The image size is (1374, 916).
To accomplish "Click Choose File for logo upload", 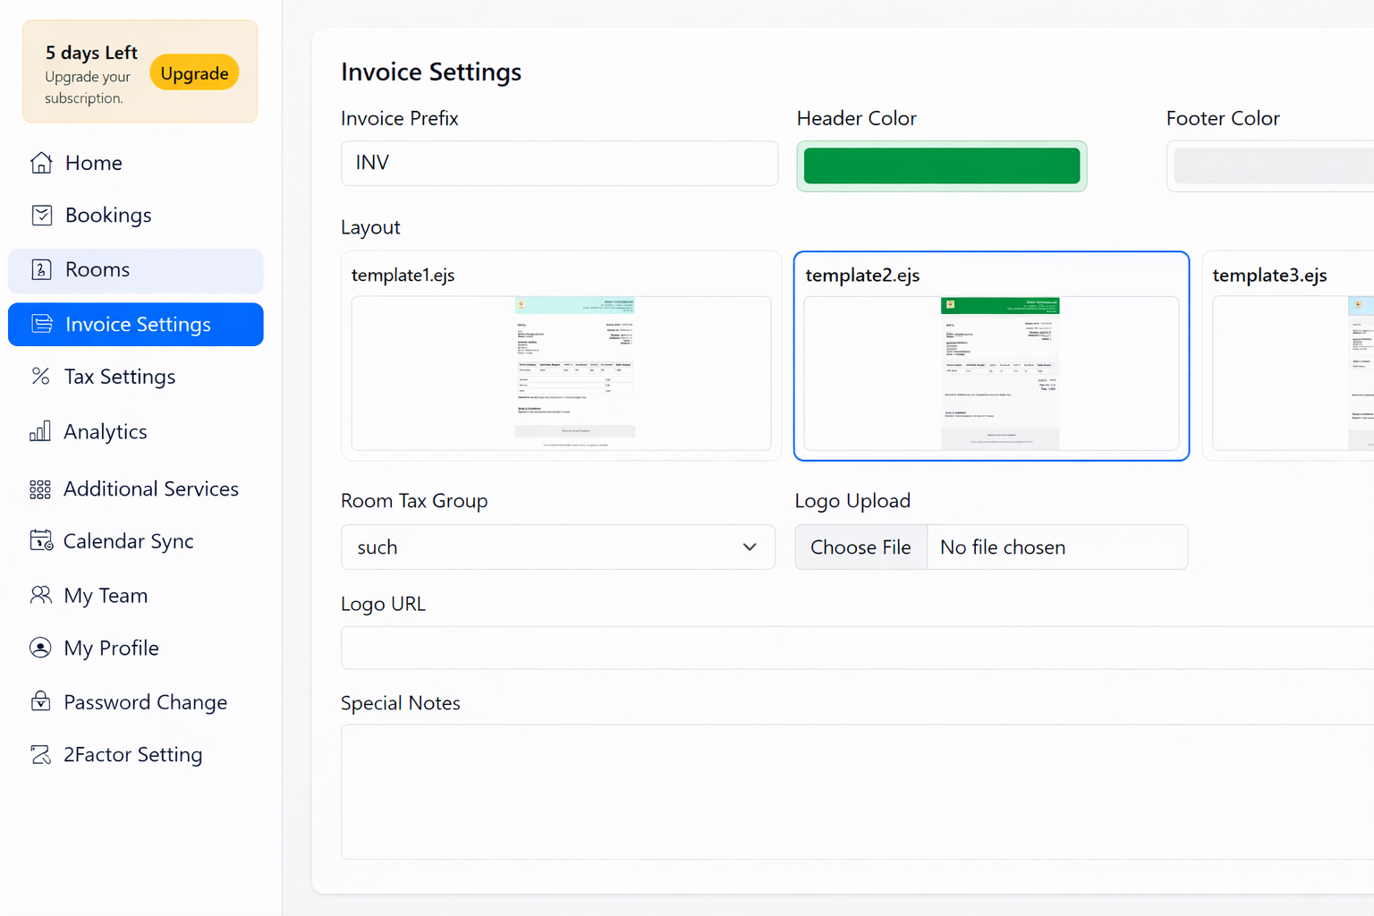I will click(860, 547).
